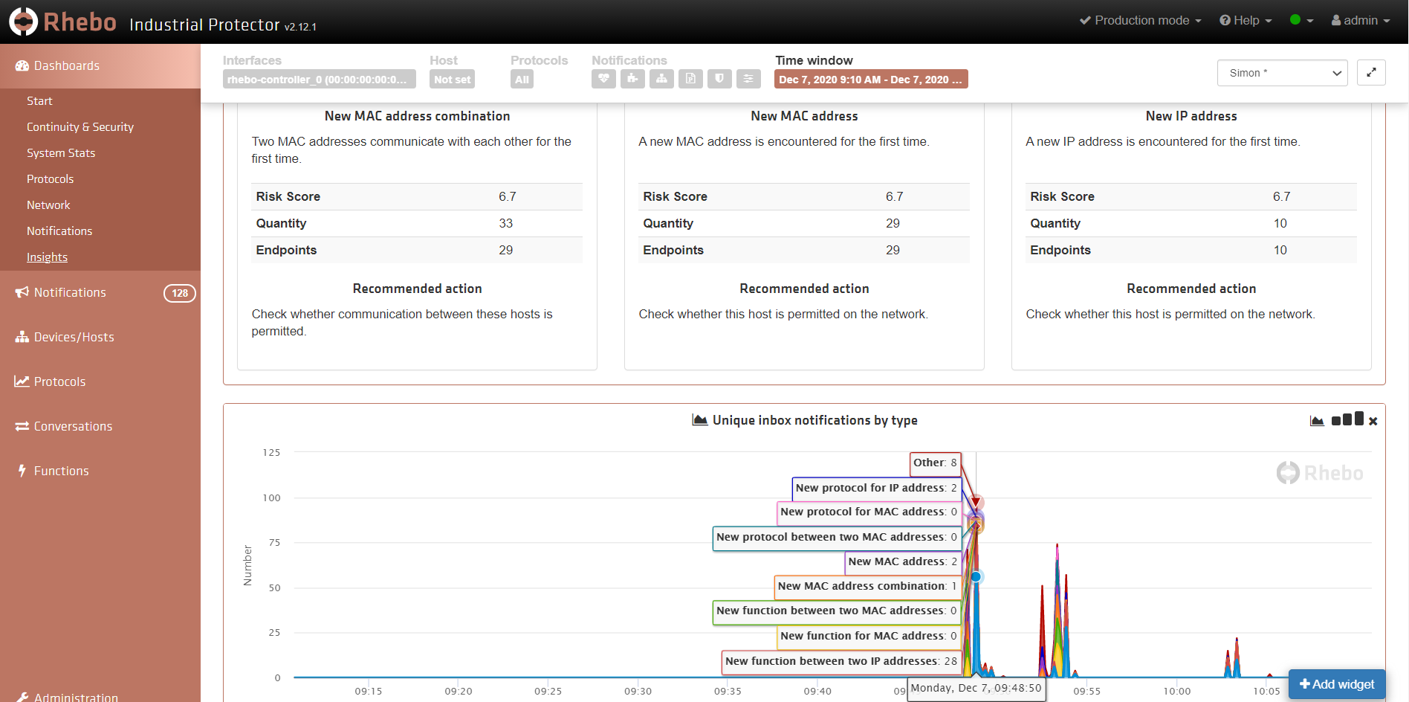Viewport: 1409px width, 702px height.
Task: Click the protocol document filter icon
Action: click(x=690, y=79)
